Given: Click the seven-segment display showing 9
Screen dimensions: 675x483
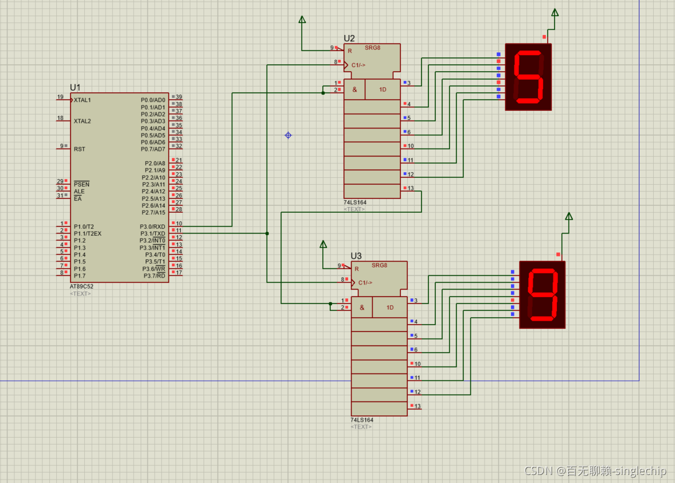Looking at the screenshot, I should [x=543, y=295].
